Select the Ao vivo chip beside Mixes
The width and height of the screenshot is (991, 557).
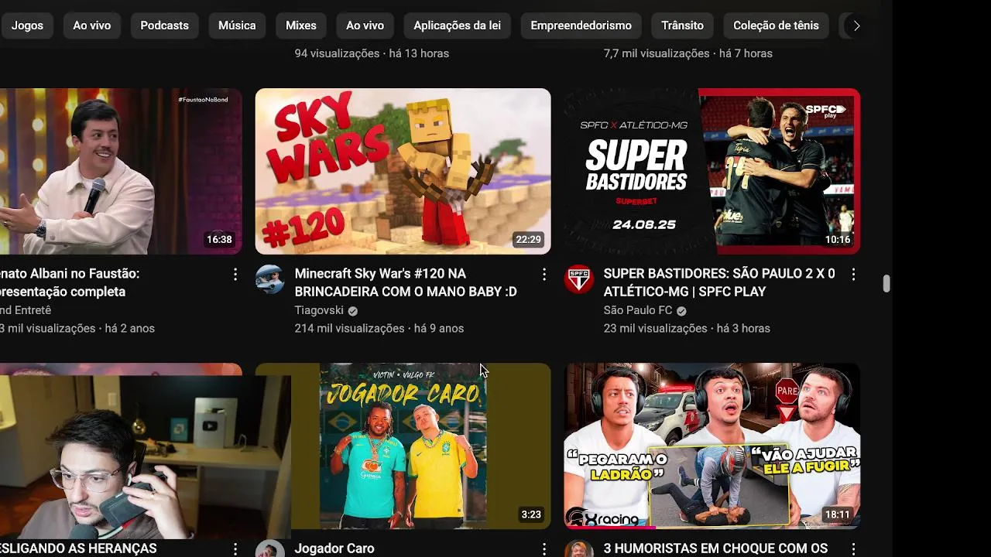pyautogui.click(x=365, y=26)
